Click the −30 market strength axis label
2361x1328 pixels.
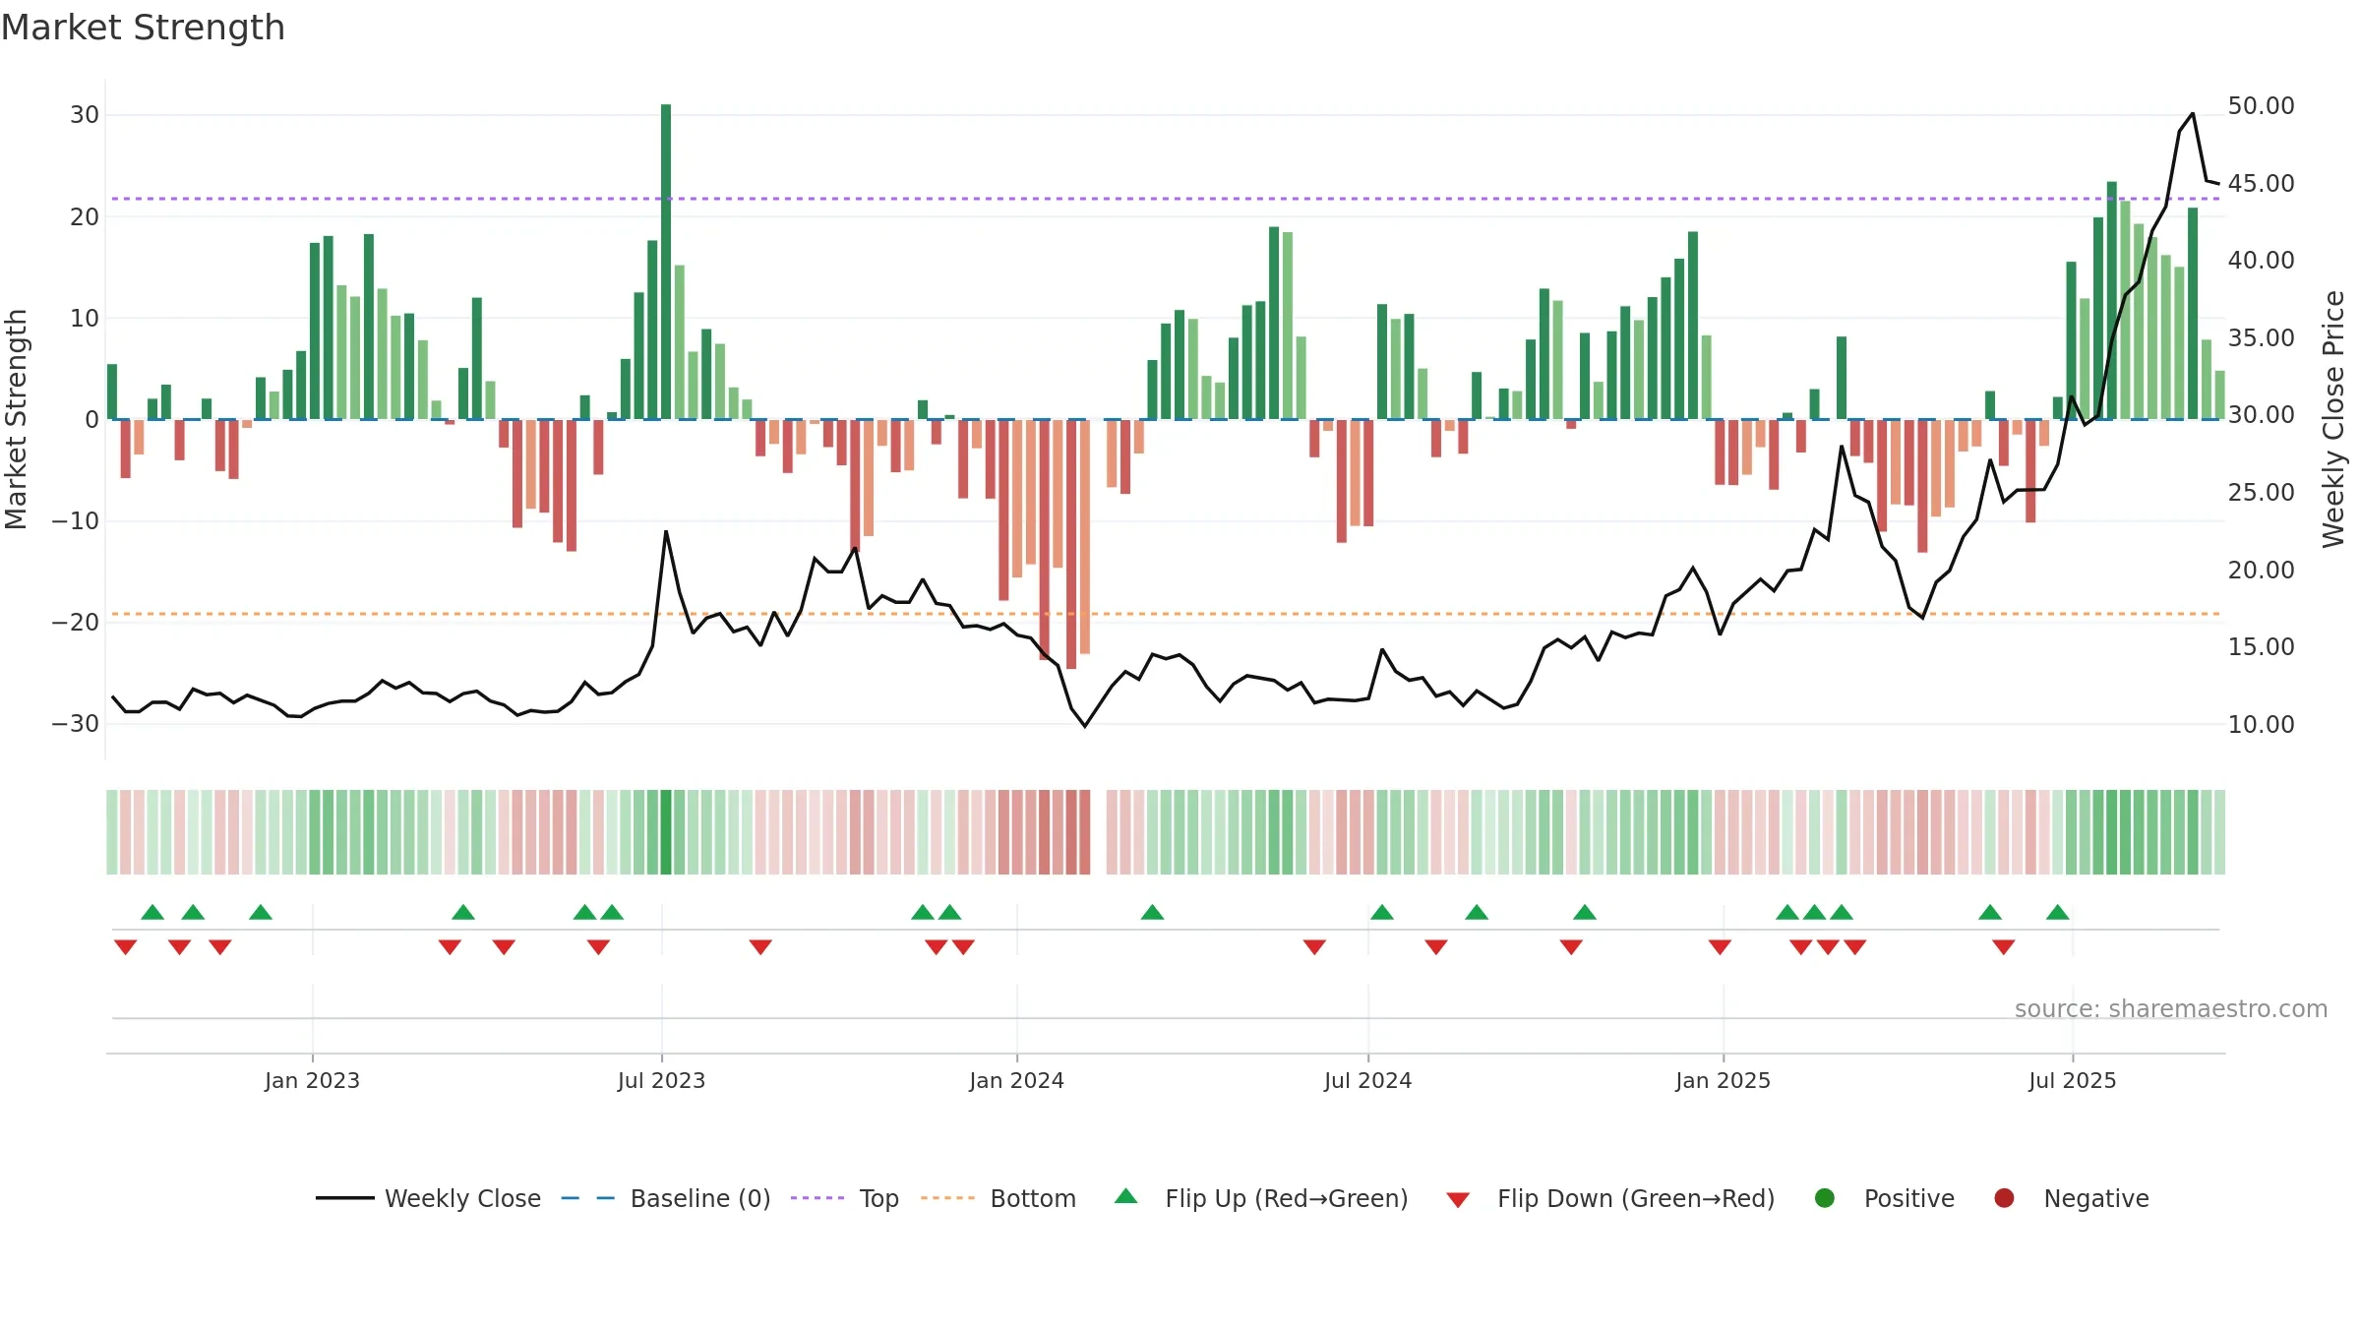click(x=76, y=724)
